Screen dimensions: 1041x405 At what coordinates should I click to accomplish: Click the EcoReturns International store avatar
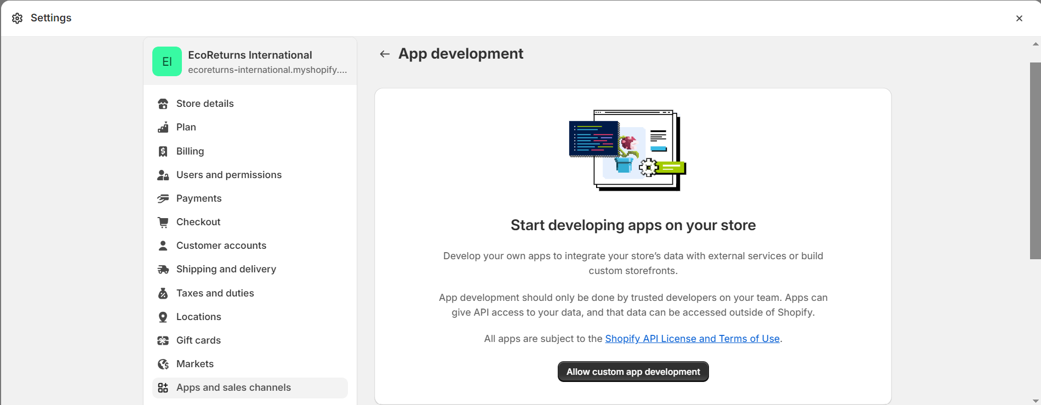167,61
